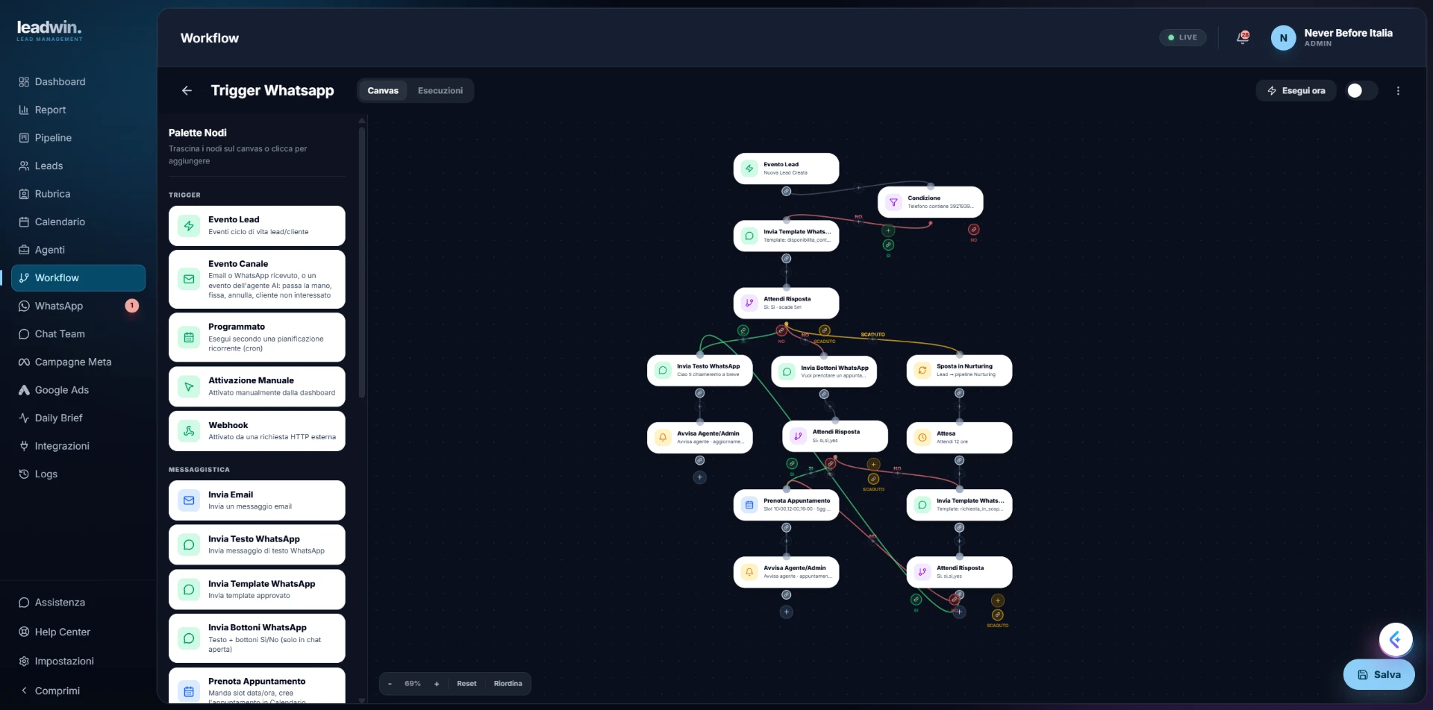Select the Attesa node on canvas
This screenshot has height=710, width=1433.
point(959,438)
